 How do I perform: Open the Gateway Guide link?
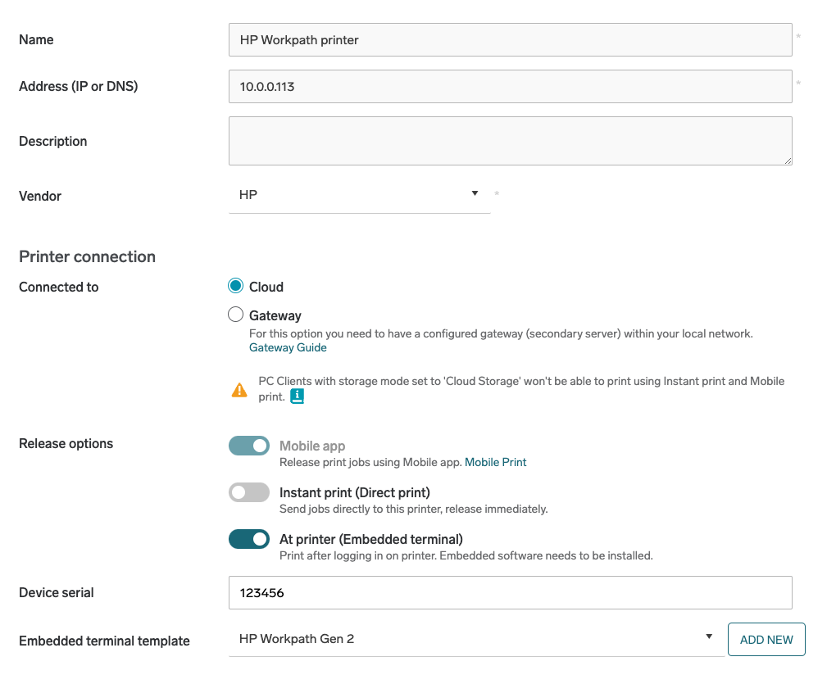tap(288, 347)
